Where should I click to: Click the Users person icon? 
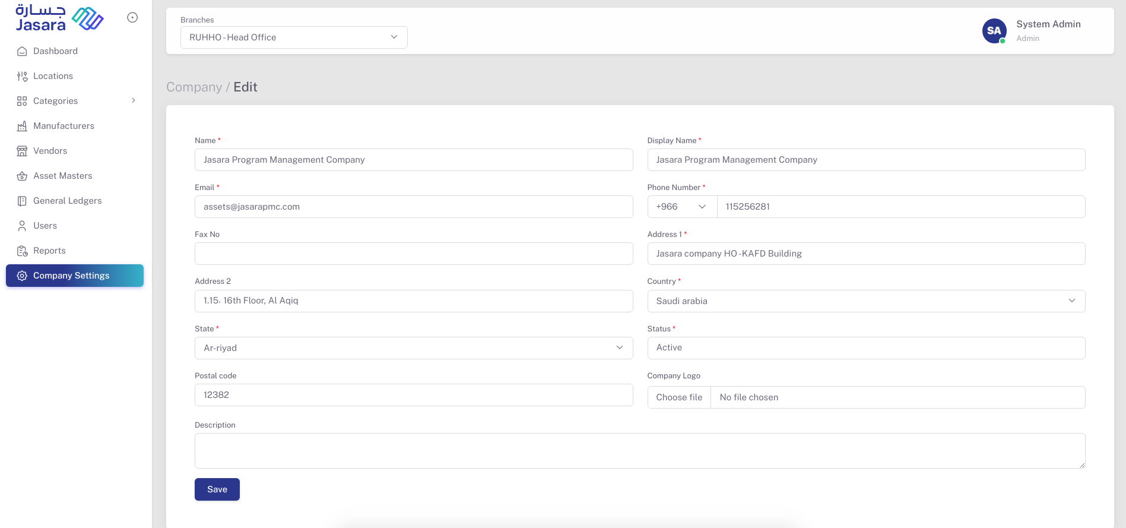coord(22,226)
